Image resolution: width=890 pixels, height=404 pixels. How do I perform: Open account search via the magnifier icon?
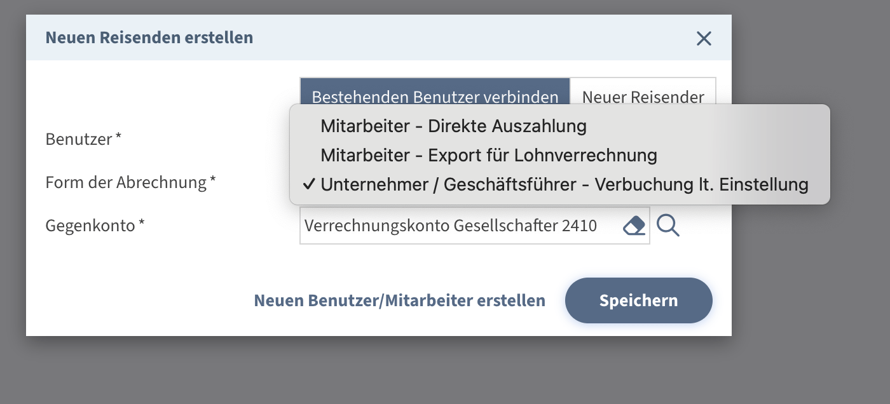pyautogui.click(x=668, y=226)
